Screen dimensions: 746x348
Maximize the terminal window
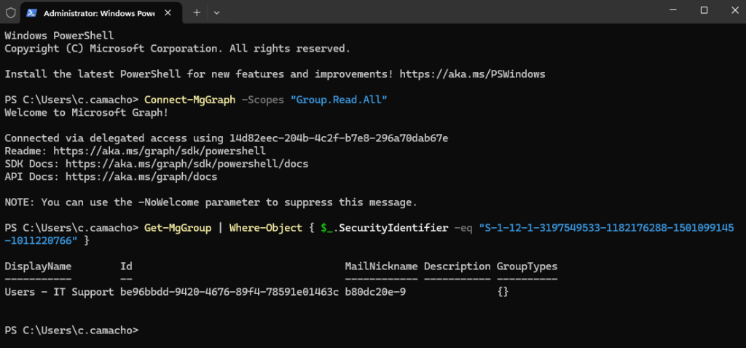pos(704,10)
